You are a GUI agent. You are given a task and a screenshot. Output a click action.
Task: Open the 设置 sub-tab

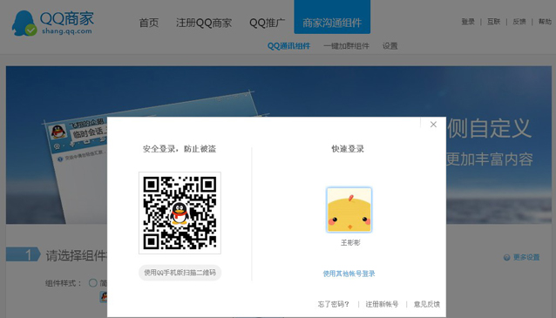click(390, 45)
